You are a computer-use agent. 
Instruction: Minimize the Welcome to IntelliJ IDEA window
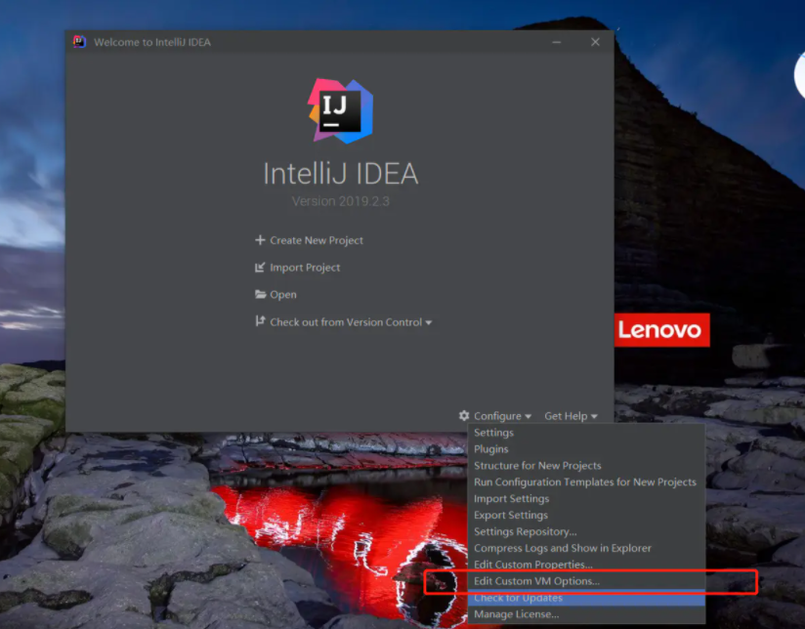[x=557, y=42]
